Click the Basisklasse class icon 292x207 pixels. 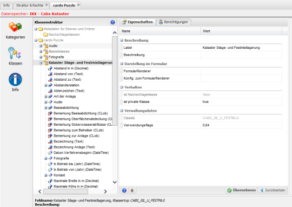coord(46,51)
